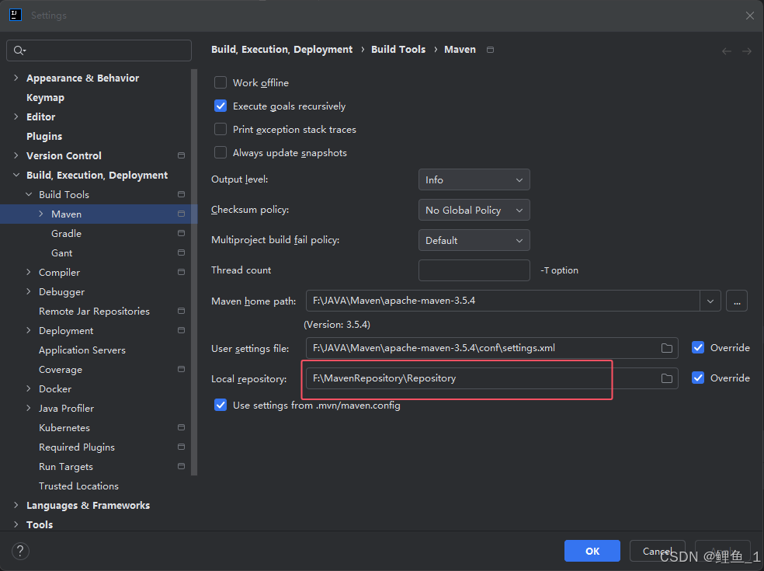Open Application Servers settings

pyautogui.click(x=82, y=350)
